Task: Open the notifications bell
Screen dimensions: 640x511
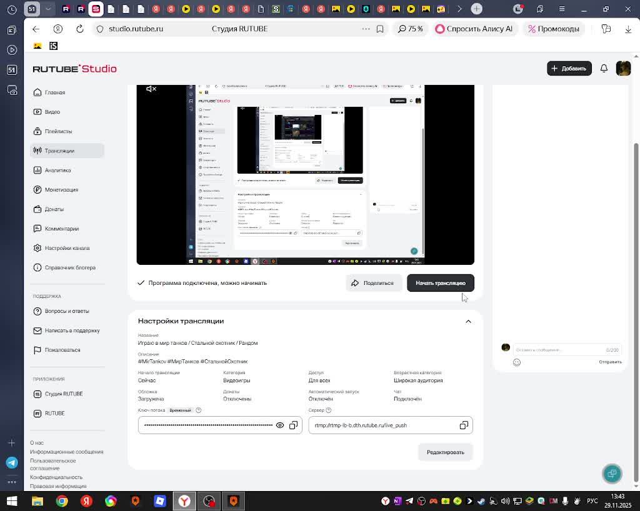Action: coord(604,69)
